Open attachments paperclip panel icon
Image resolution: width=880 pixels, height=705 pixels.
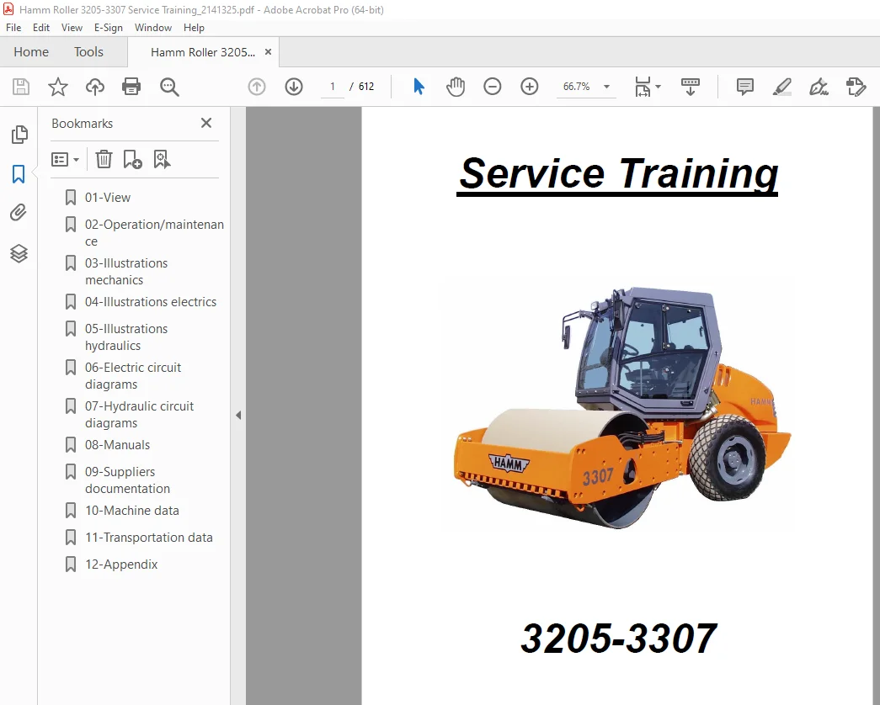[x=19, y=213]
